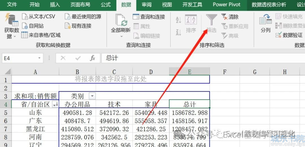
Task: Click the formula bar cancel X
Action: [63, 58]
